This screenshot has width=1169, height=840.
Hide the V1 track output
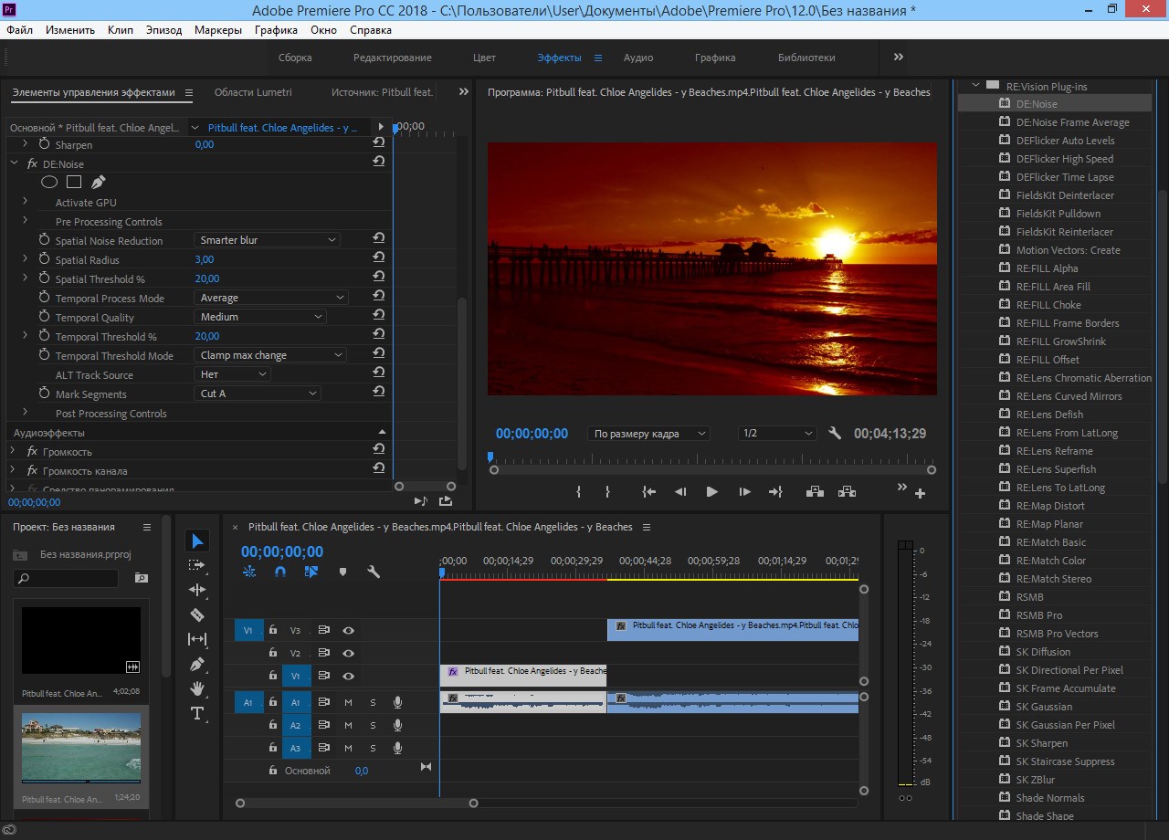point(348,676)
